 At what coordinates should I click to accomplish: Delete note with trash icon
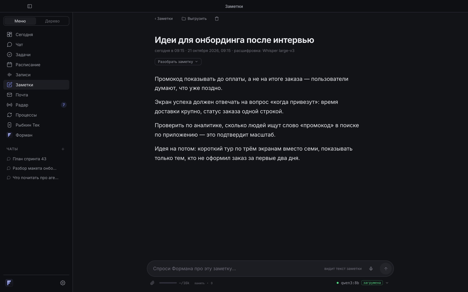point(217,18)
